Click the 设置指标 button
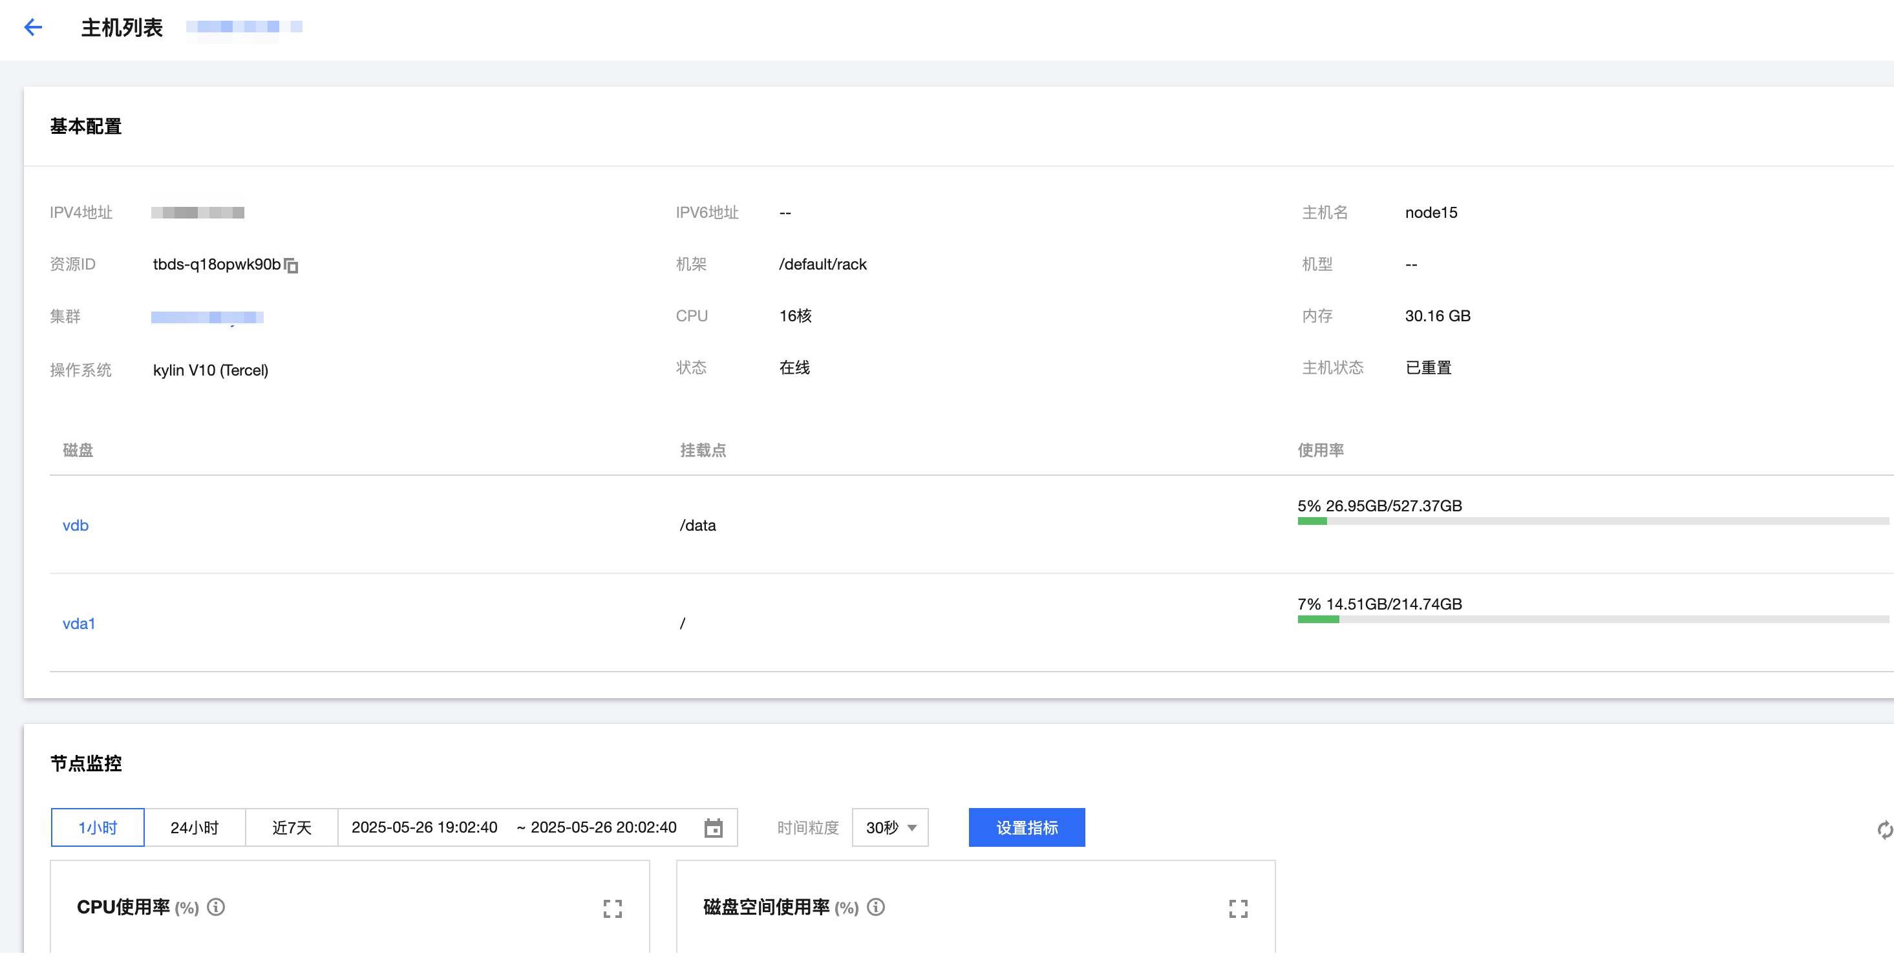This screenshot has width=1894, height=958. point(1027,828)
